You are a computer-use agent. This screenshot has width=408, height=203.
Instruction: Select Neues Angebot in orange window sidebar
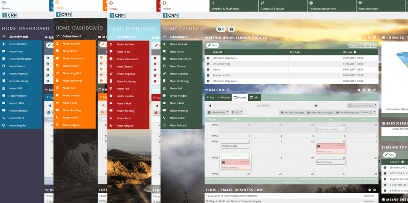[x=75, y=73]
